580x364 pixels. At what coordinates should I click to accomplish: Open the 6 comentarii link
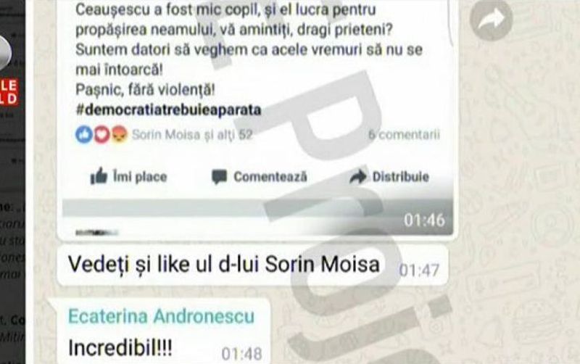(404, 135)
